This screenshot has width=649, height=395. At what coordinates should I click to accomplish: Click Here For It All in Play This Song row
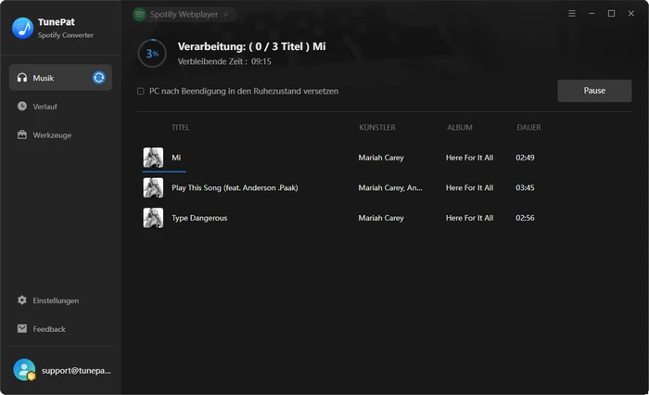(469, 187)
